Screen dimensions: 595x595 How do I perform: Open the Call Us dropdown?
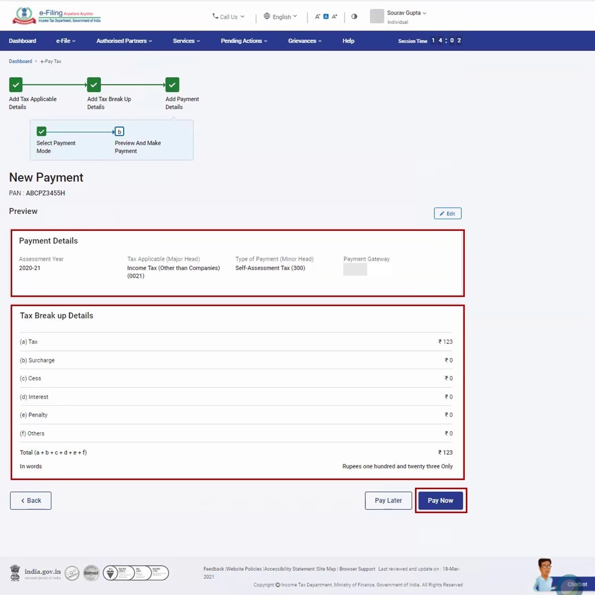click(228, 17)
